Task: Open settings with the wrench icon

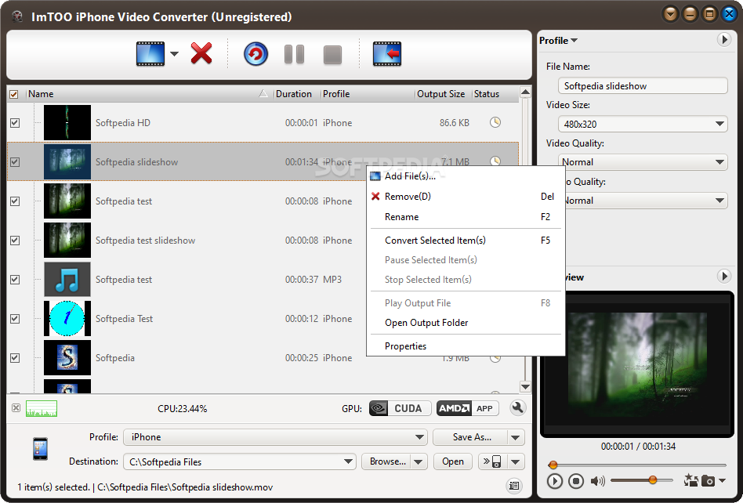Action: click(x=518, y=407)
